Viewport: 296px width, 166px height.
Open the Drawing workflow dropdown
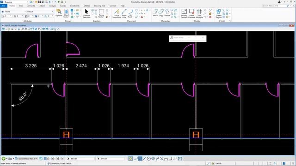[x=16, y=2]
